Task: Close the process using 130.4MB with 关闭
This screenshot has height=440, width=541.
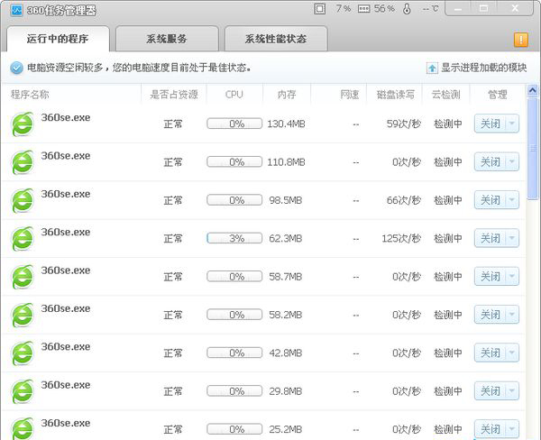Action: 491,124
